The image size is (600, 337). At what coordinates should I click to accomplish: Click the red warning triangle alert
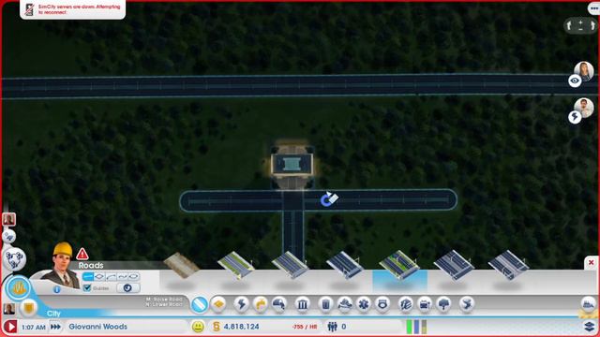coord(82,254)
